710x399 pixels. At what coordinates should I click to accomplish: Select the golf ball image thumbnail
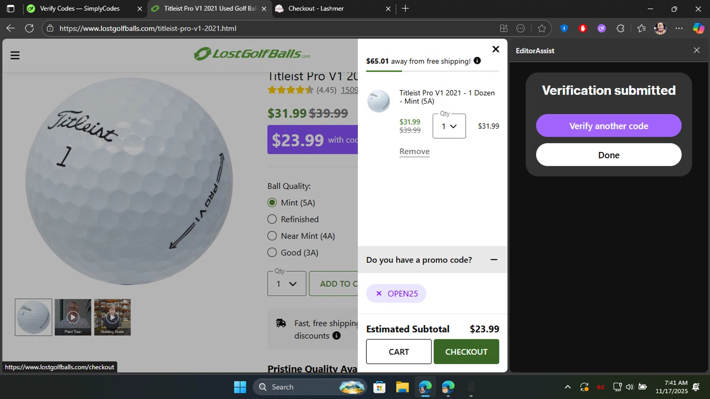click(x=34, y=317)
